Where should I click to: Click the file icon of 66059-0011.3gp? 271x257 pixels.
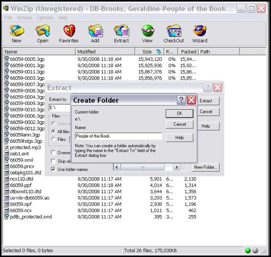tap(7, 71)
